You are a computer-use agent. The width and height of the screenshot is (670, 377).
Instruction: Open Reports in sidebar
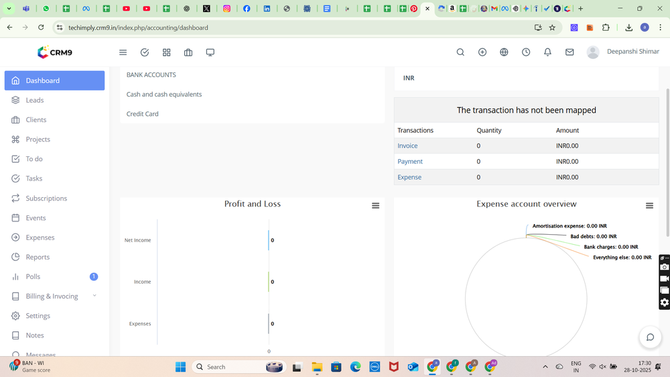click(x=55, y=257)
